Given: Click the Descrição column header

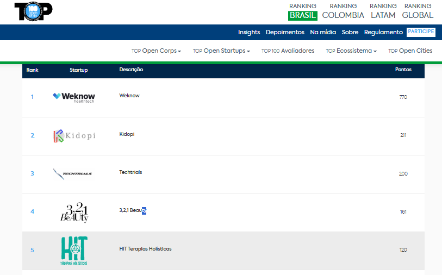Looking at the screenshot, I should [131, 70].
